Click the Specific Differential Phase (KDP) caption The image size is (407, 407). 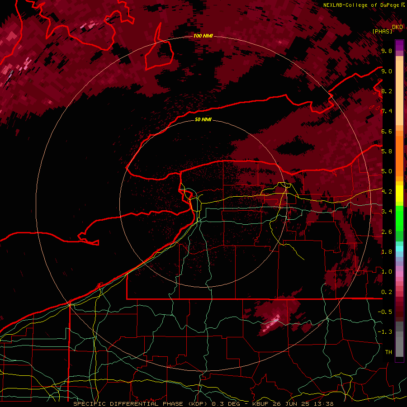tap(142, 404)
